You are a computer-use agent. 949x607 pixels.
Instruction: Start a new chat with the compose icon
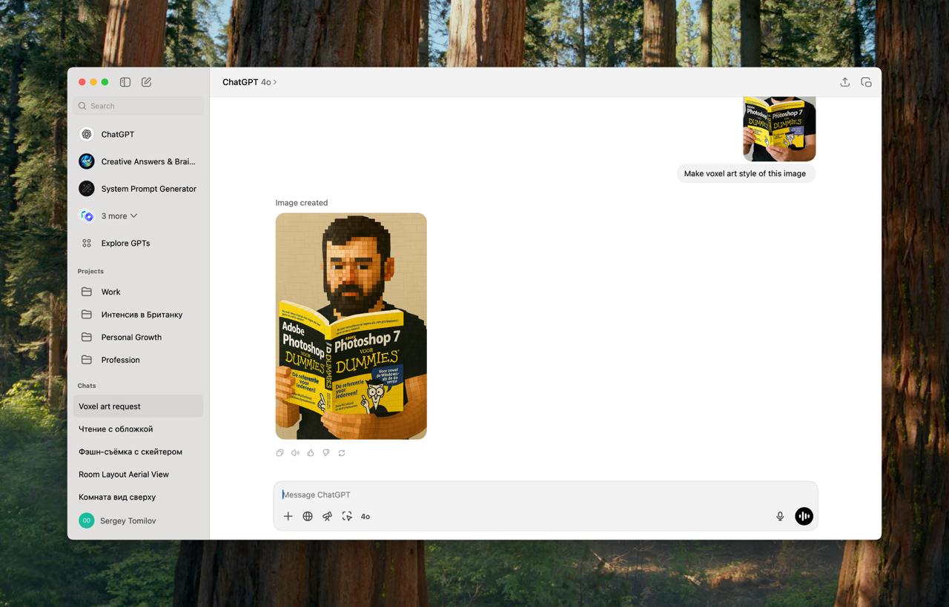[146, 82]
